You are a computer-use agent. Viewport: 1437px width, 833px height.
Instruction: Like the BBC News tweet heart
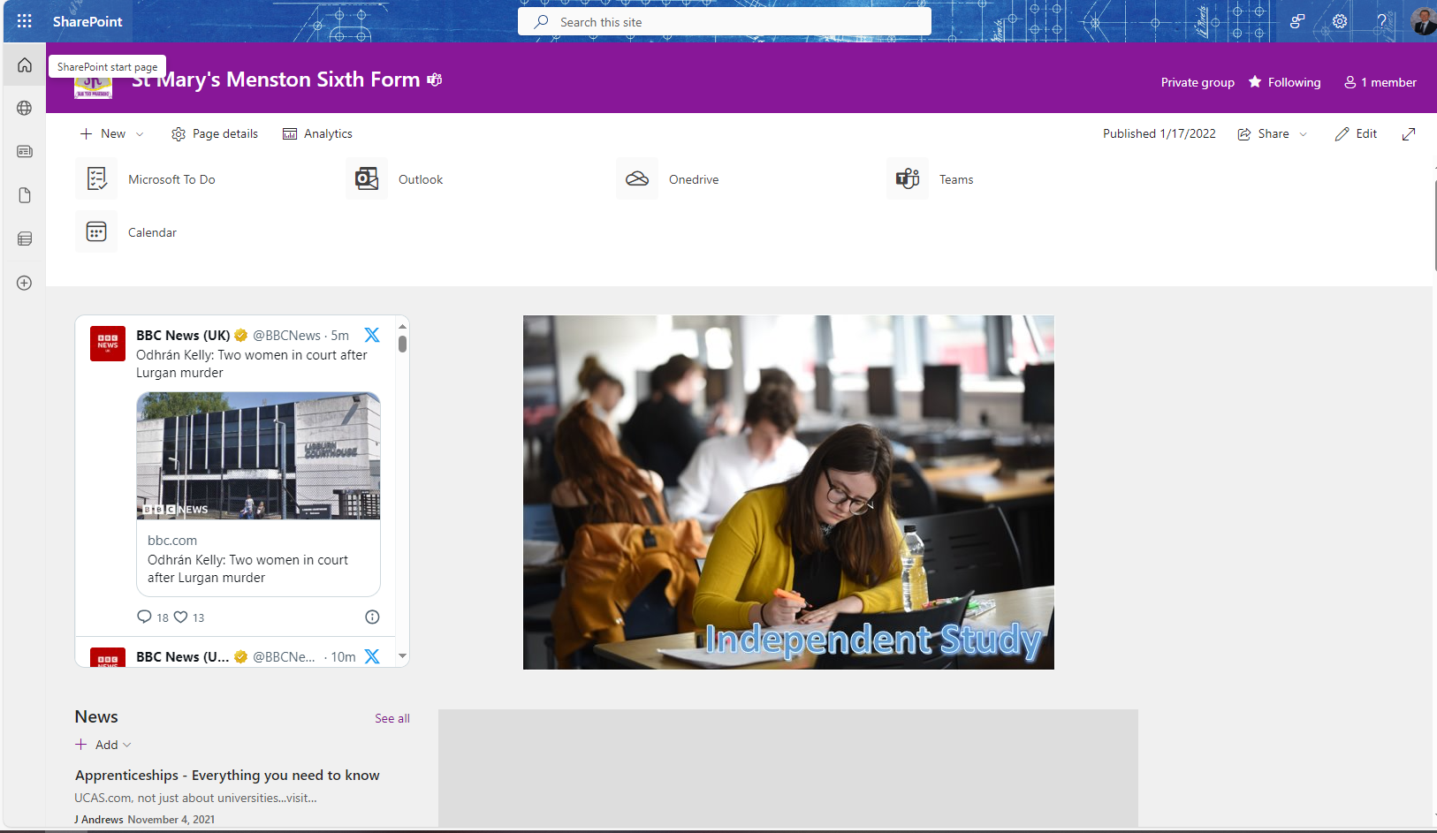tap(181, 617)
